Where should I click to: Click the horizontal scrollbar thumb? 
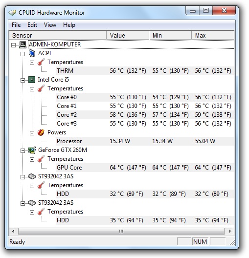coord(121,231)
